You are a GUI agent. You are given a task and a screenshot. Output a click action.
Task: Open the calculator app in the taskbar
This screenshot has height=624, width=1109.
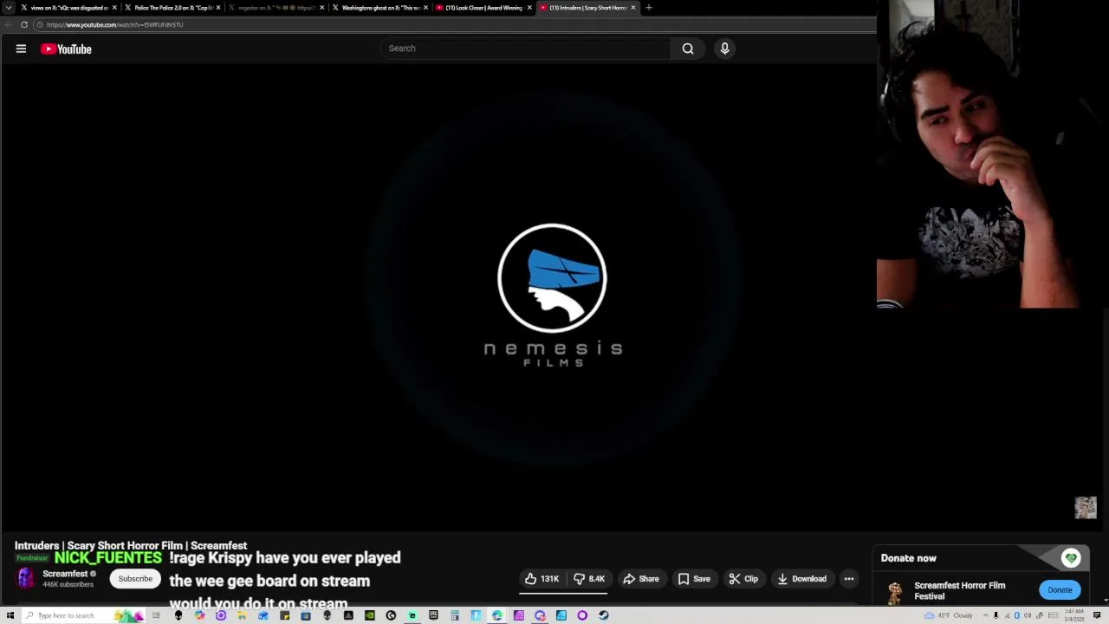[454, 615]
